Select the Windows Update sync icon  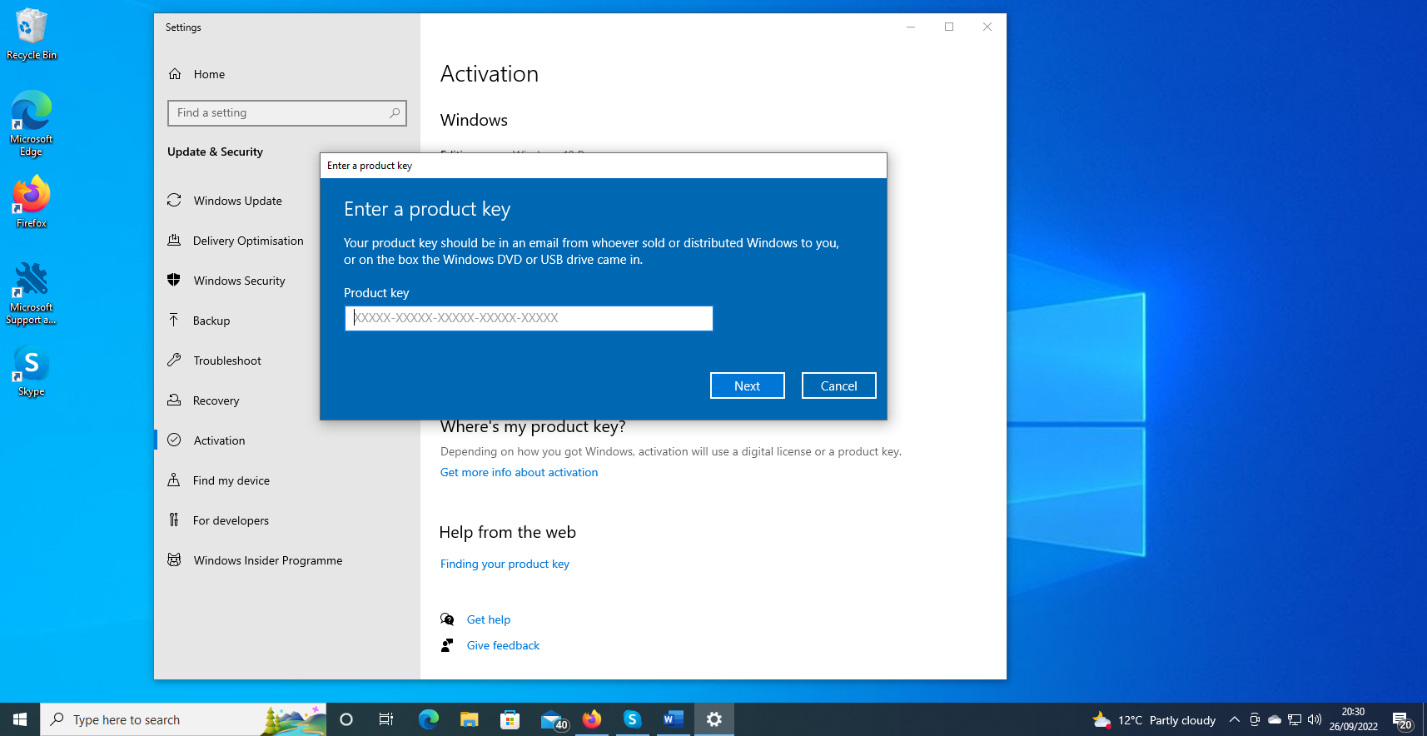coord(174,201)
